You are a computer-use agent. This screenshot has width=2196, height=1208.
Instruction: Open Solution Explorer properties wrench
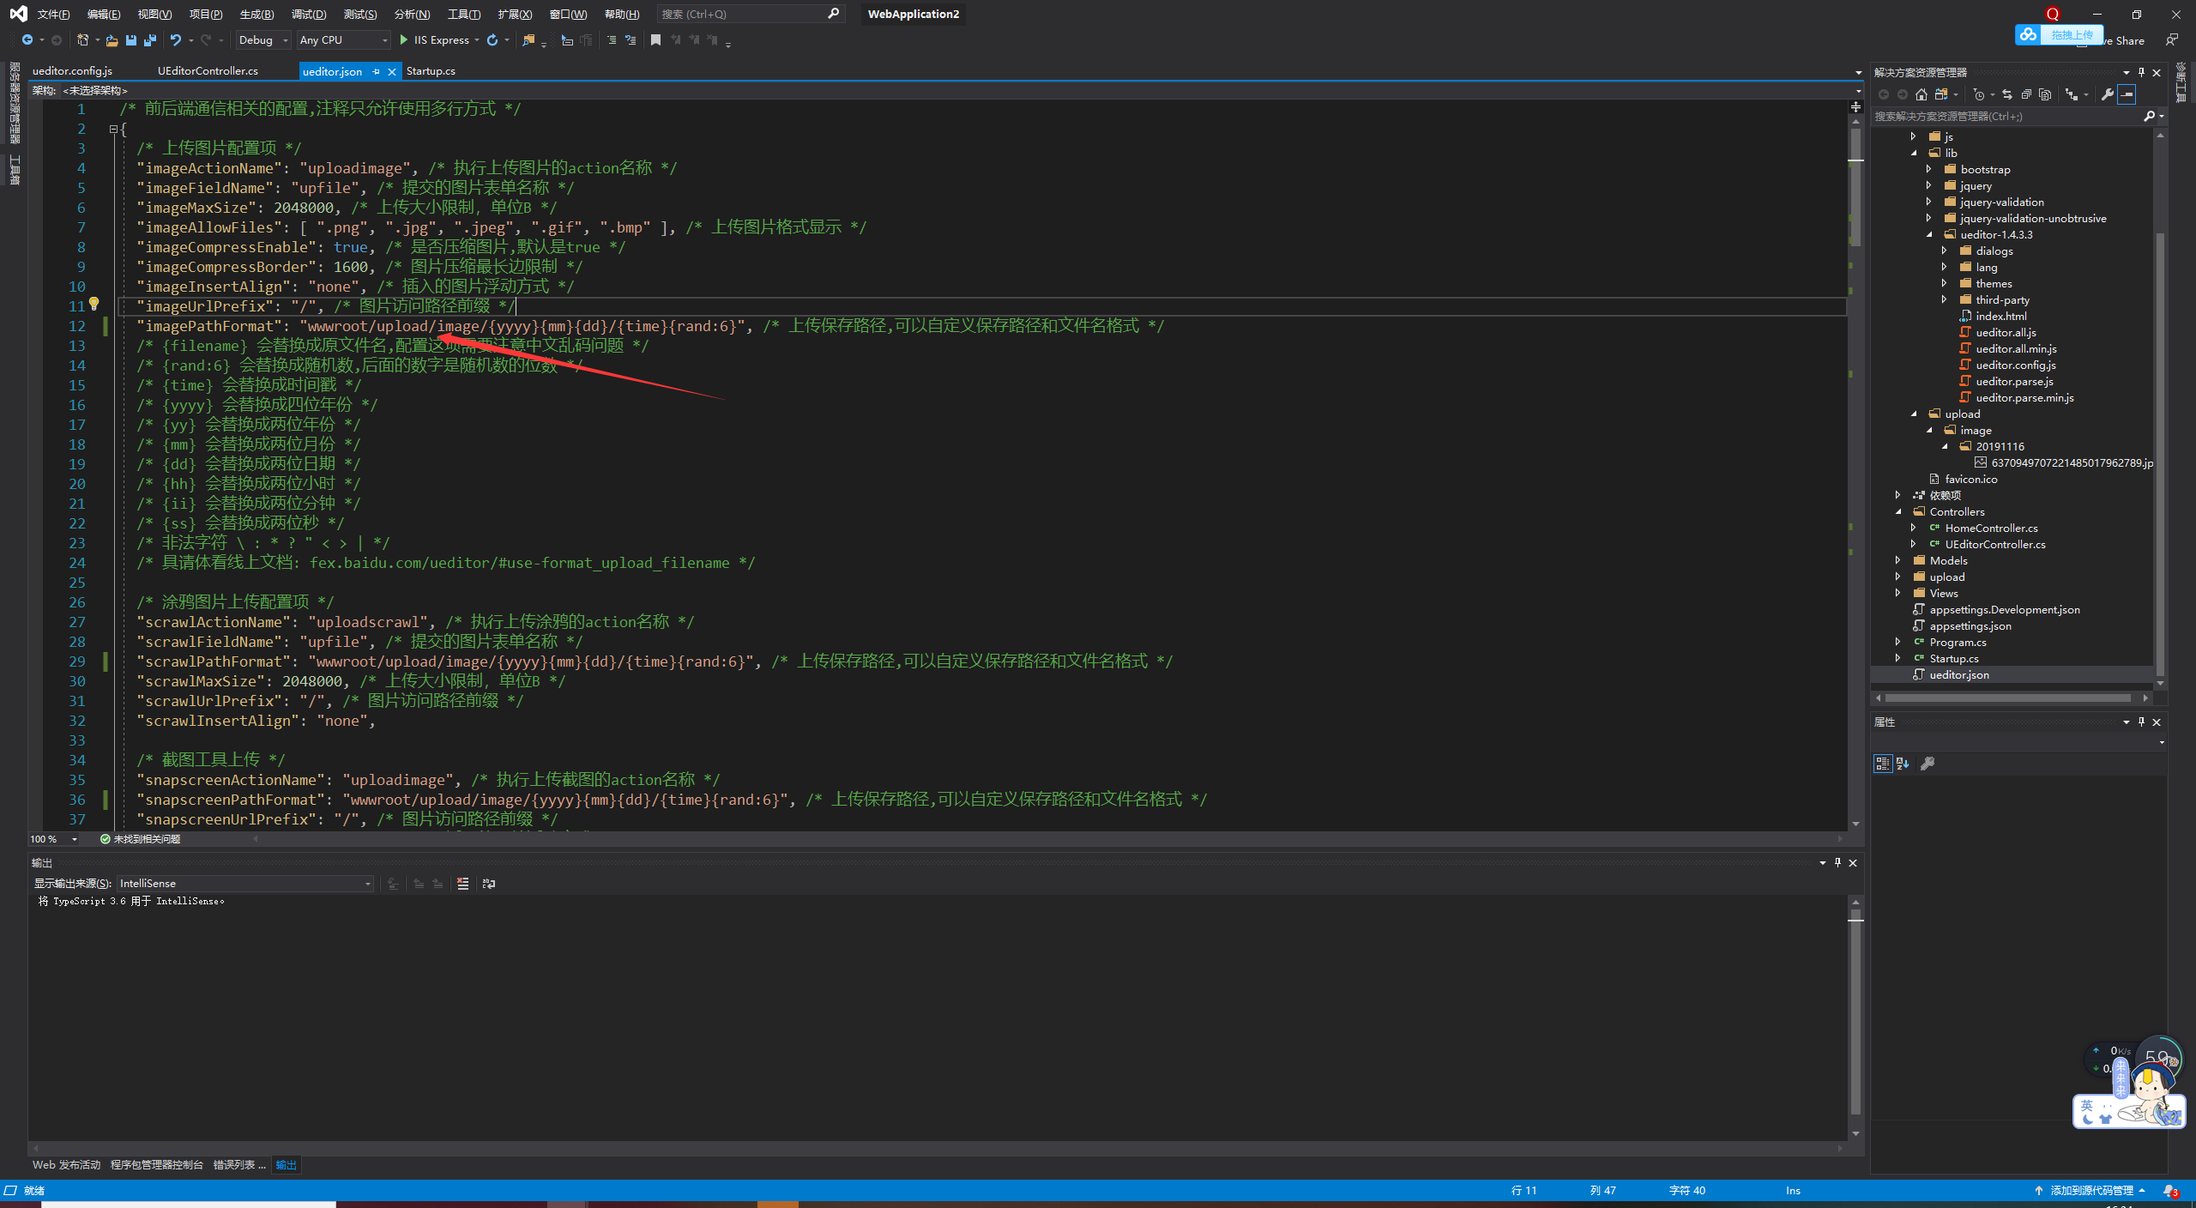click(2108, 94)
